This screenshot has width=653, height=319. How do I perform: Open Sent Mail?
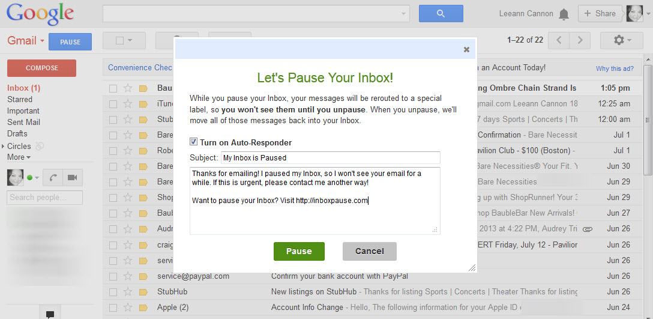[x=24, y=122]
